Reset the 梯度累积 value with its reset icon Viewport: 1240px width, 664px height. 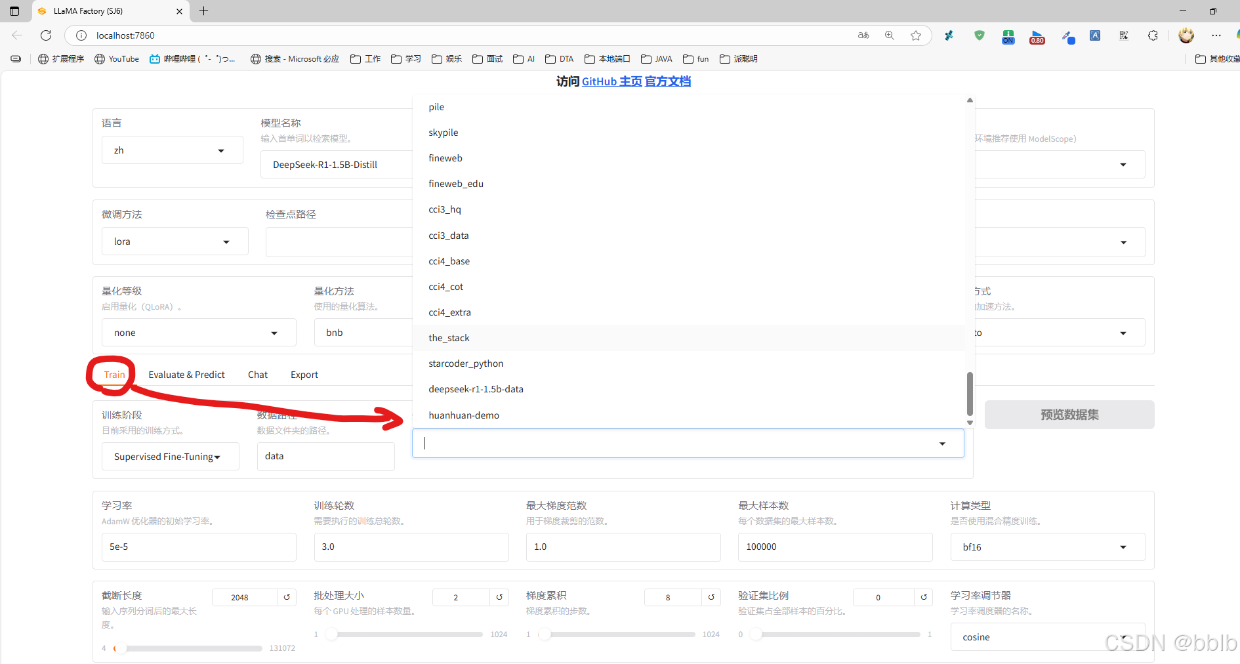click(x=711, y=597)
